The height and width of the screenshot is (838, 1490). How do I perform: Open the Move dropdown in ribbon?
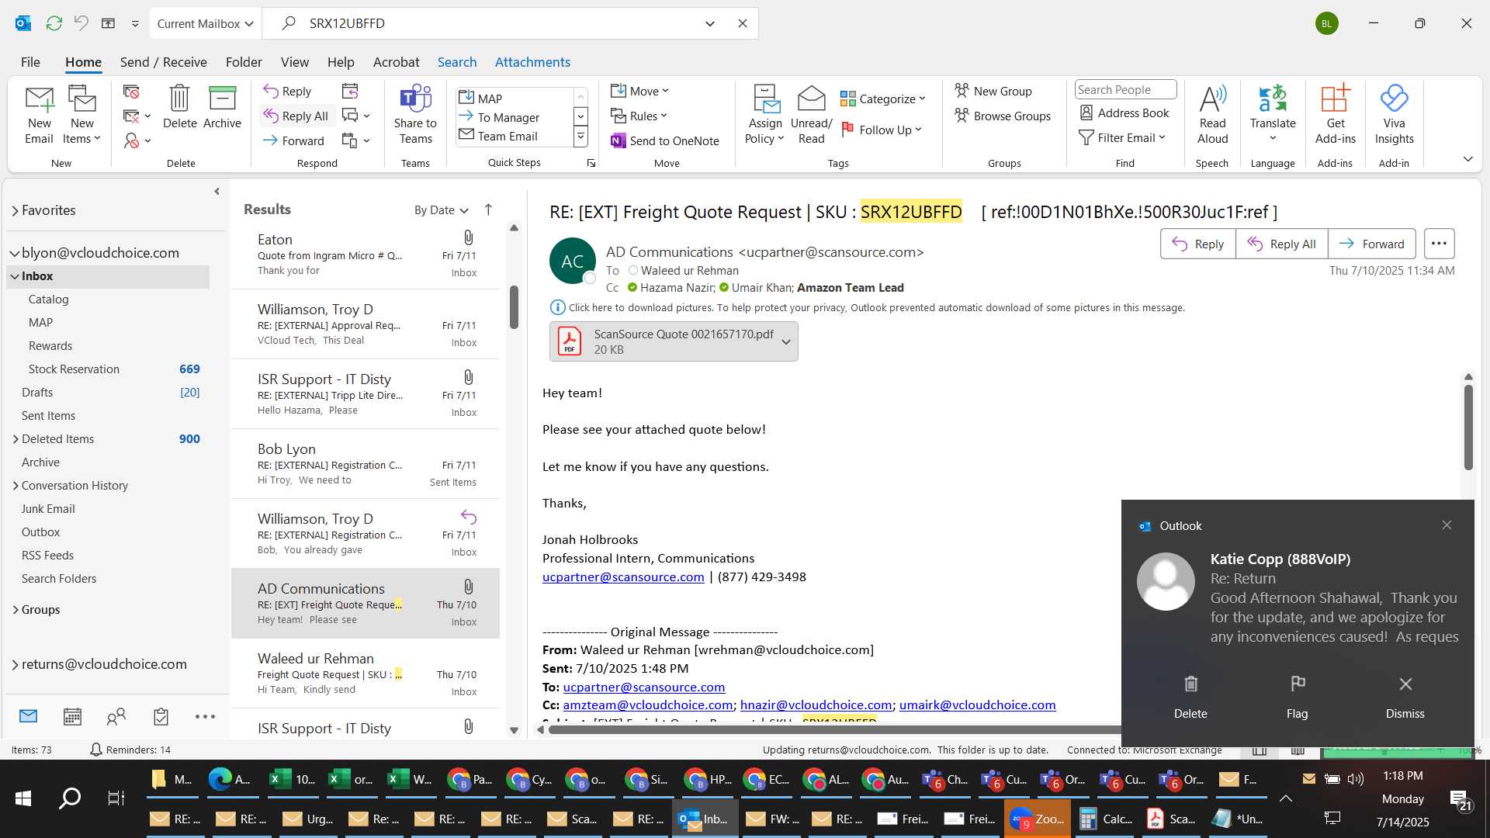pos(639,91)
